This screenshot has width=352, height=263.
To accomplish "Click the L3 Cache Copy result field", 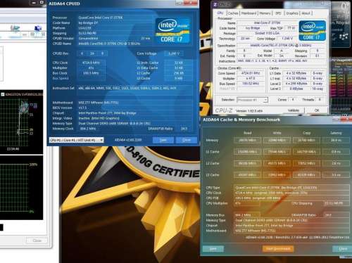I will click(x=306, y=174).
